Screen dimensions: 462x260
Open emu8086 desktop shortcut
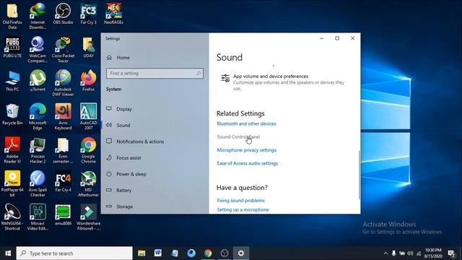[63, 215]
